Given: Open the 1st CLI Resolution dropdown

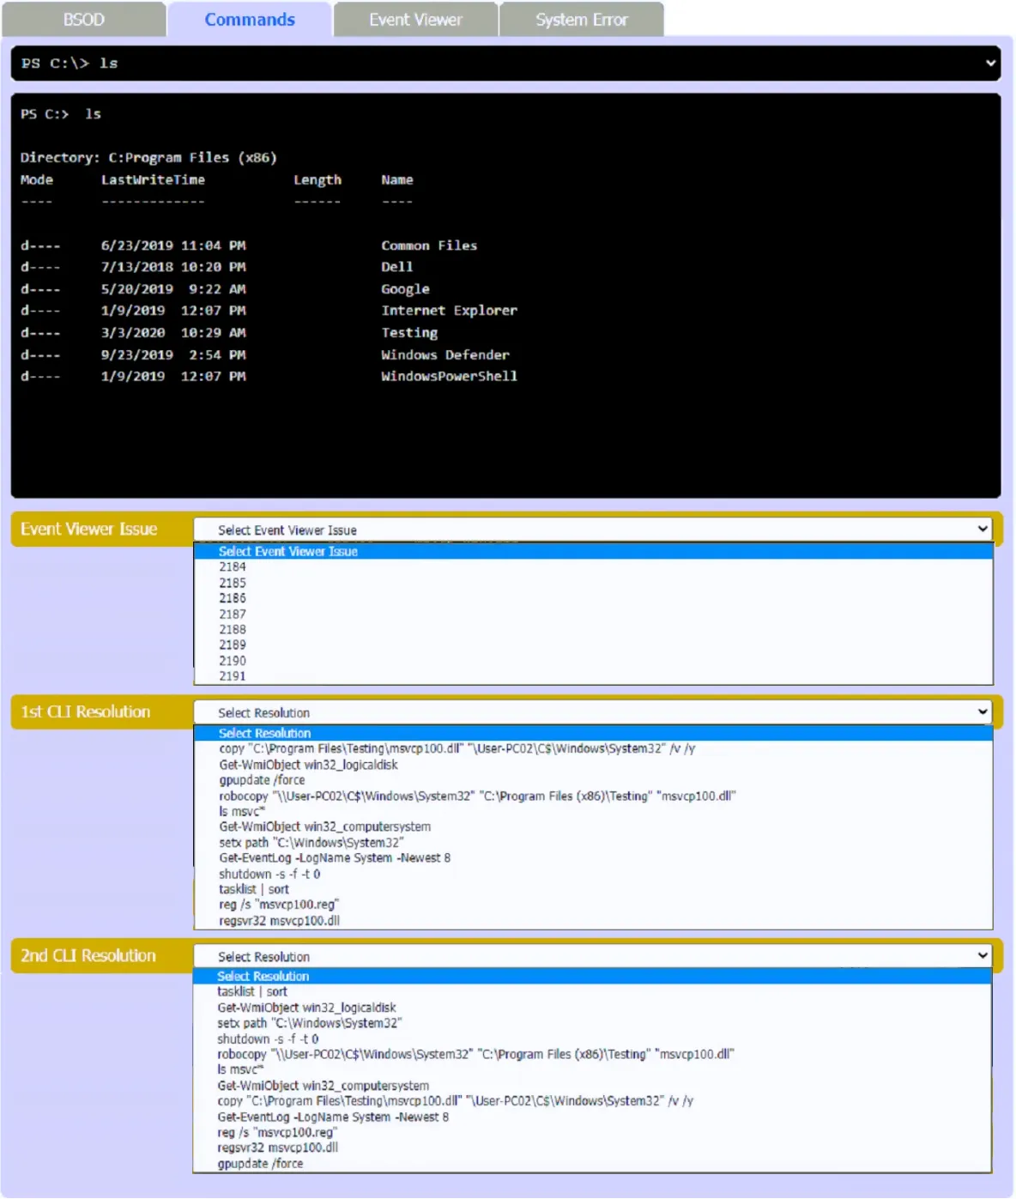Looking at the screenshot, I should (x=593, y=712).
